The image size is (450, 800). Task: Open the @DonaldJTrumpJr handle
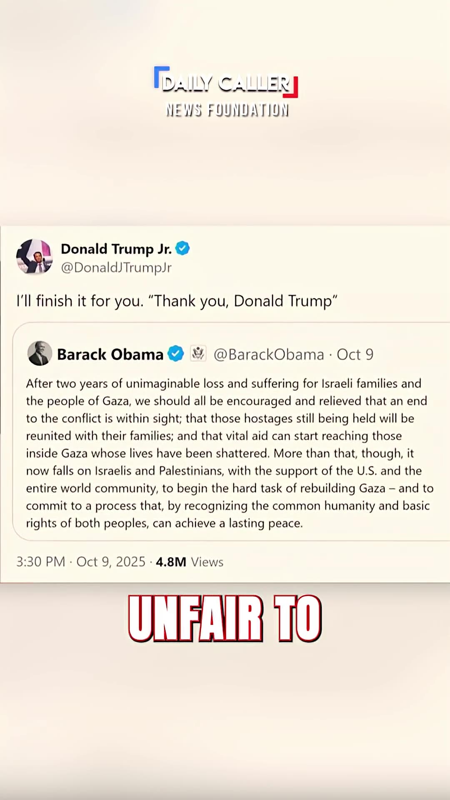[x=116, y=267]
